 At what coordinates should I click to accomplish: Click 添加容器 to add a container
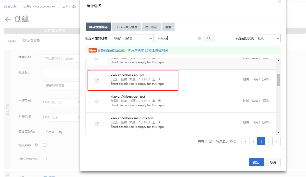pyautogui.click(x=33, y=40)
